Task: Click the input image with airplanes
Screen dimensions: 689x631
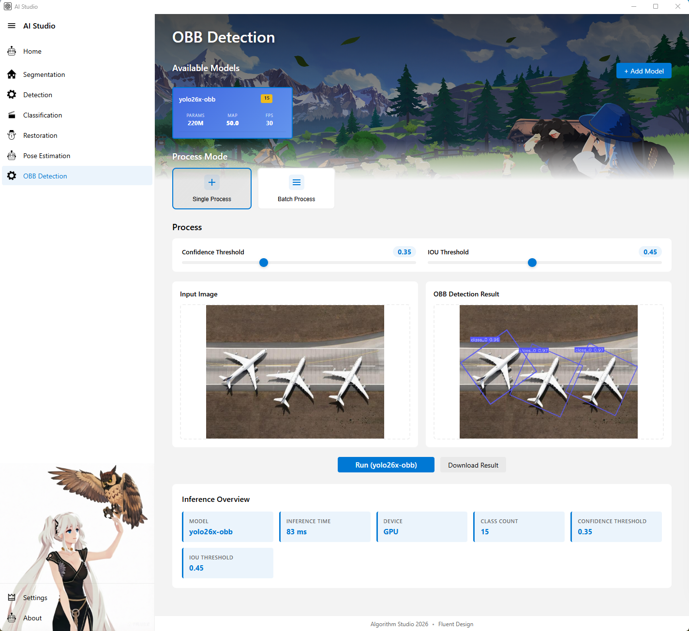Action: click(x=295, y=371)
